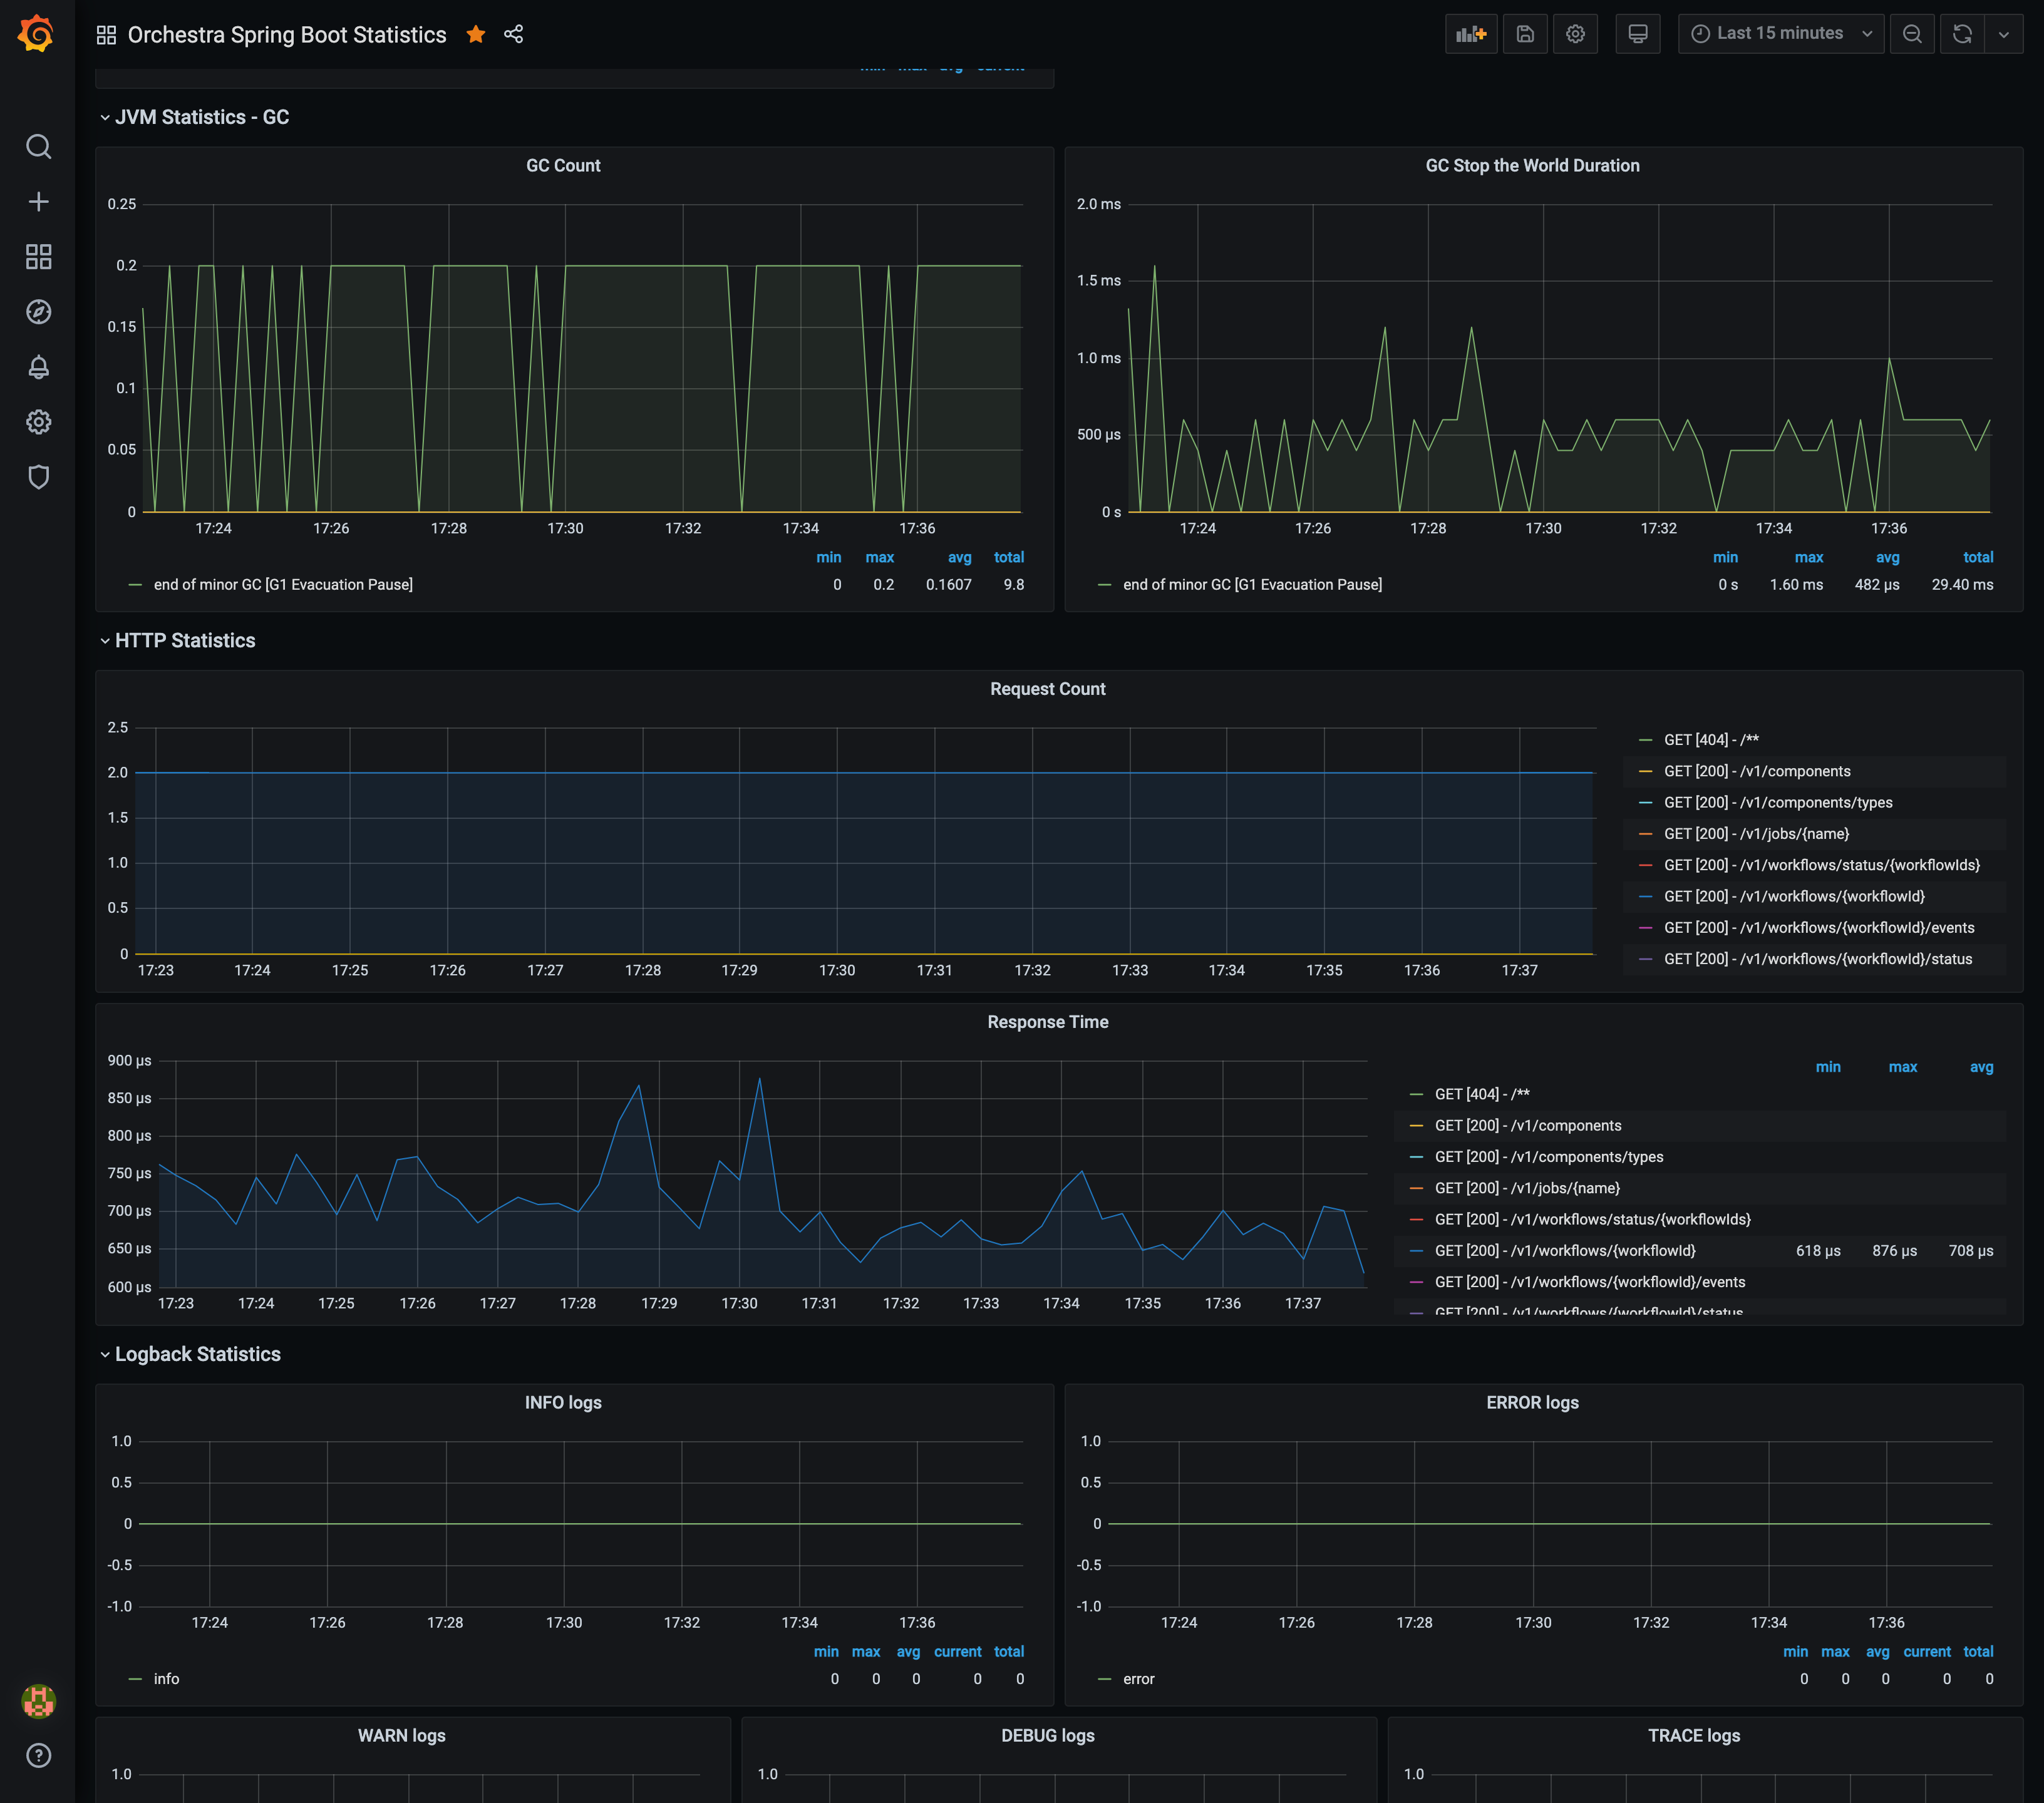Toggle /v1/workflows/{workflowId}/events in Request Count legend

click(x=1819, y=928)
